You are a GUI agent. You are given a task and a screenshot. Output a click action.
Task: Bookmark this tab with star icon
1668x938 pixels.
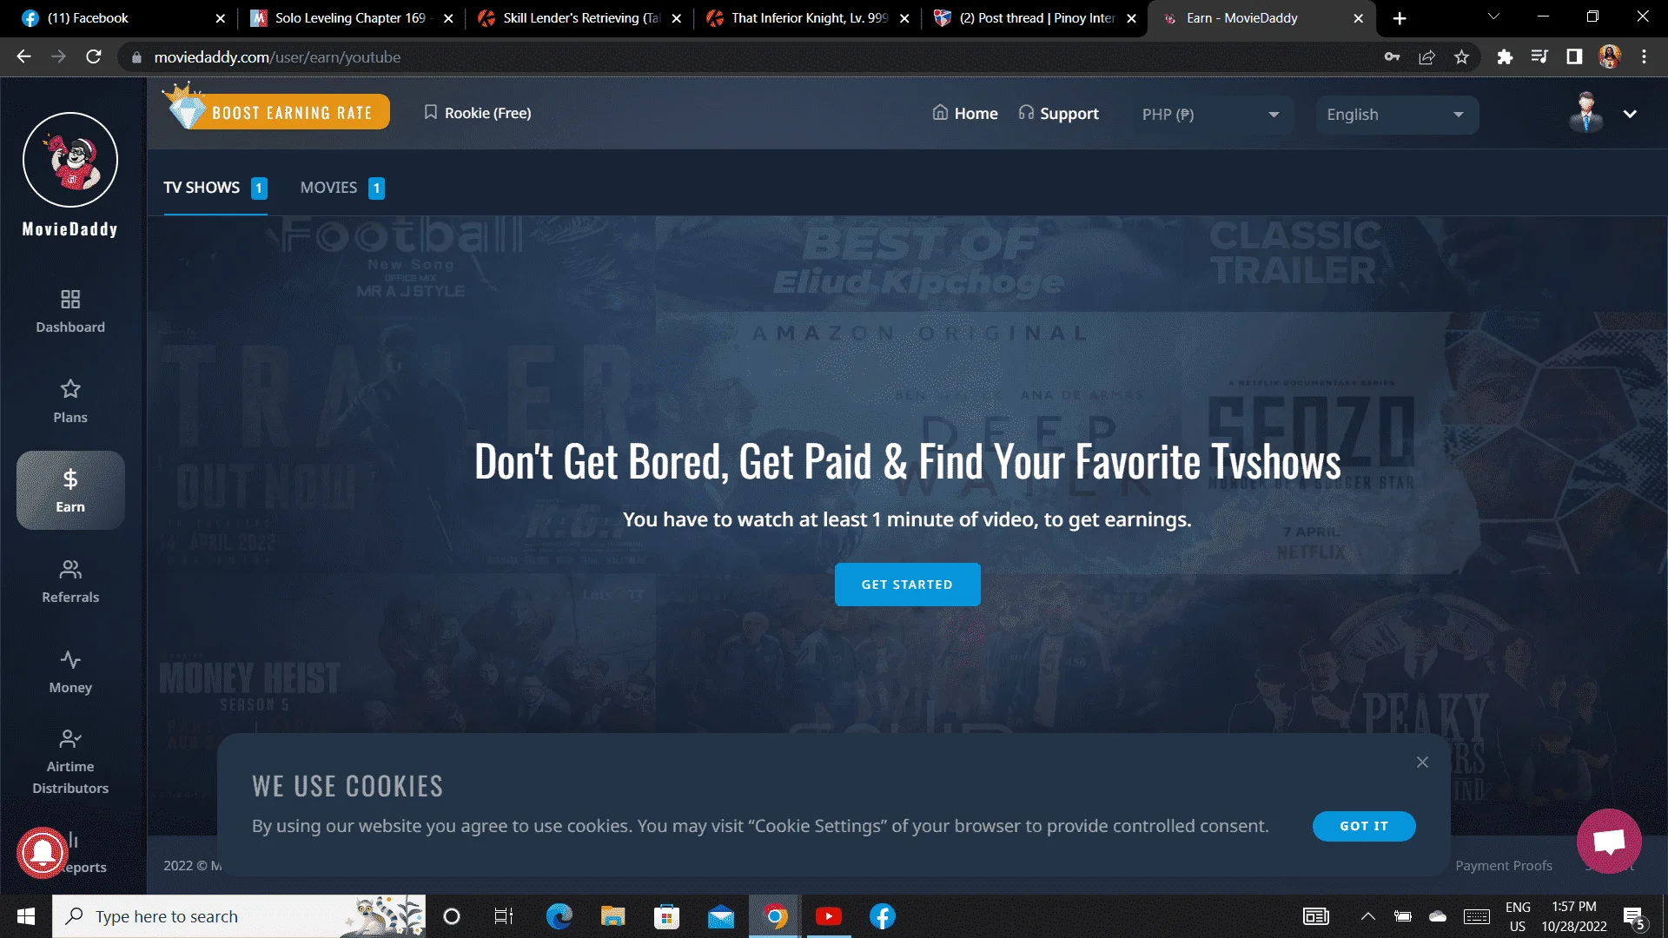click(1462, 56)
